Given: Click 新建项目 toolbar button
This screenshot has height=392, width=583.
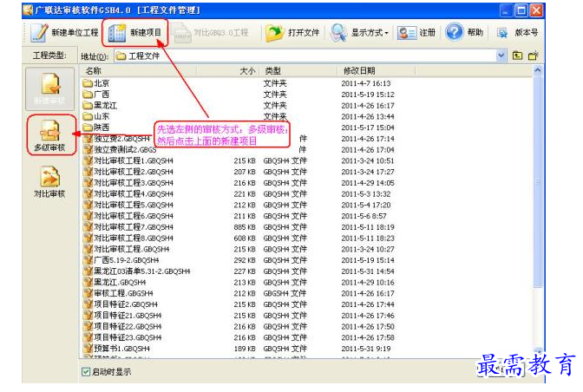Looking at the screenshot, I should point(135,33).
